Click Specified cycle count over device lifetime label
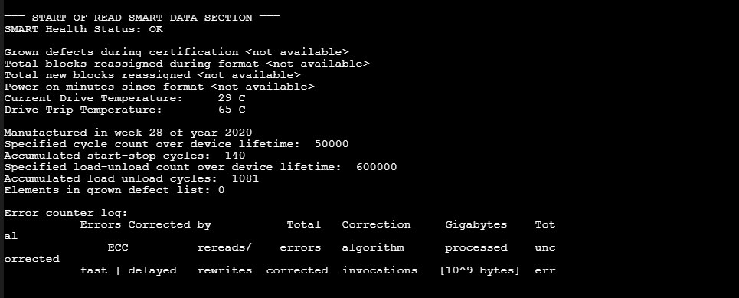739x298 pixels. coord(152,144)
